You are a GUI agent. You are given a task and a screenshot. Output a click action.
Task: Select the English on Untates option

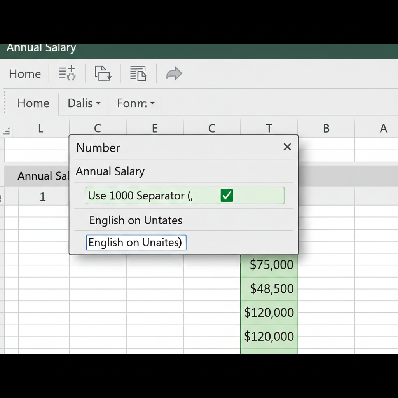point(136,220)
